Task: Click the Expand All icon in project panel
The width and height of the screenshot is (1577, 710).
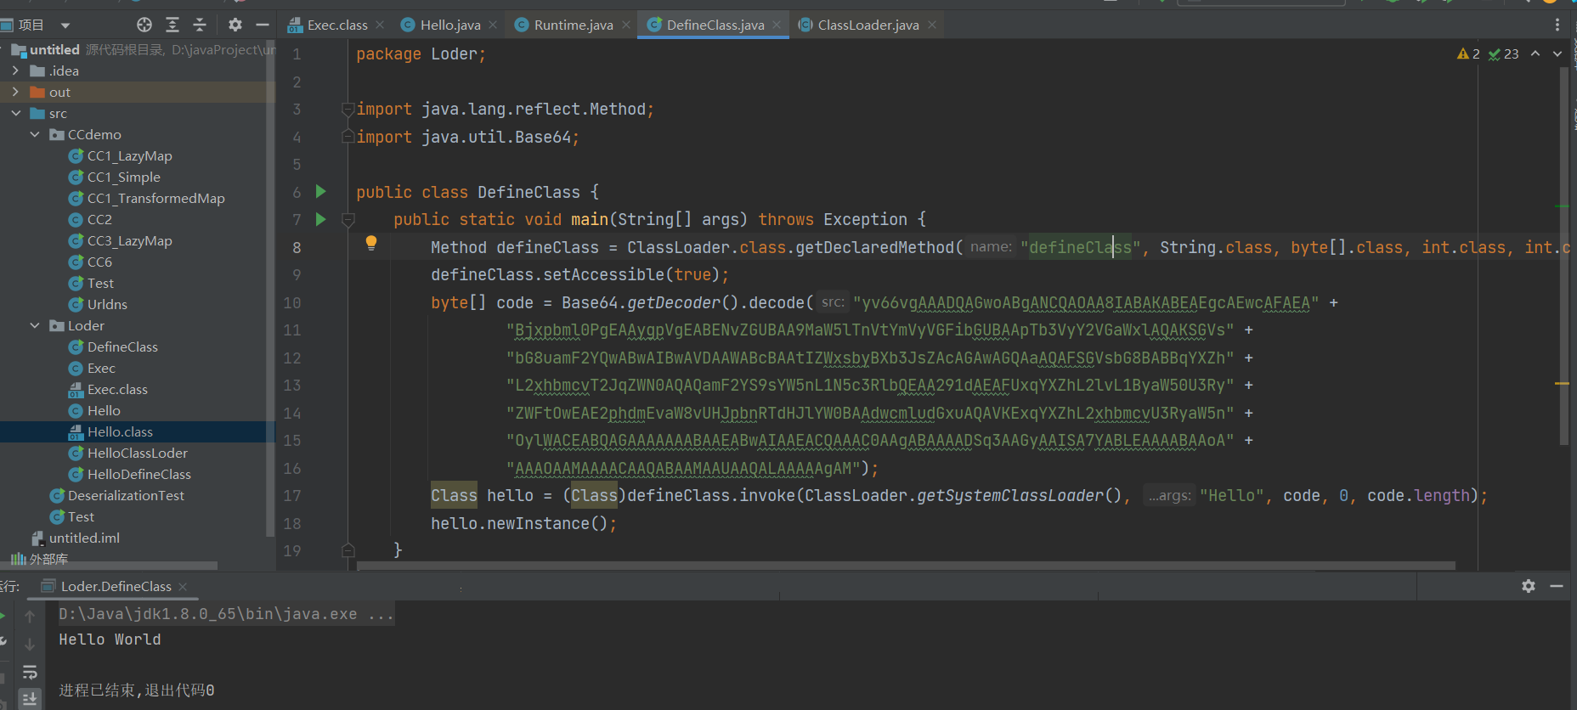Action: pos(172,25)
